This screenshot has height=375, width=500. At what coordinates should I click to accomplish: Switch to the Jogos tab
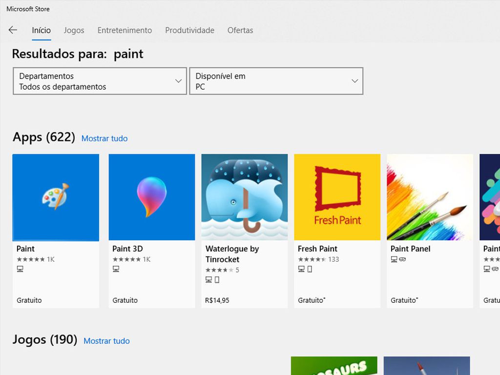(x=74, y=30)
